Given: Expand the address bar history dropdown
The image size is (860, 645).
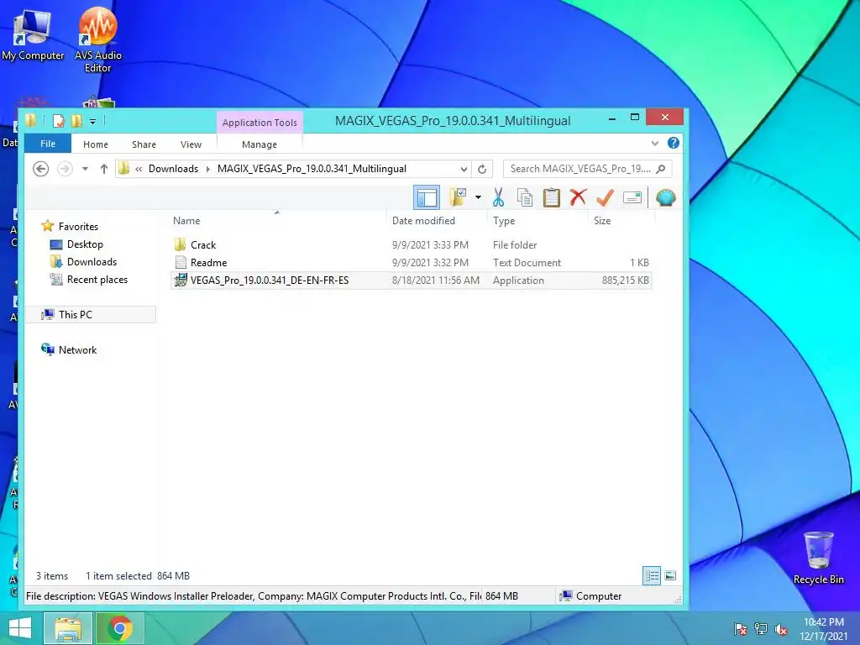Looking at the screenshot, I should 464,169.
